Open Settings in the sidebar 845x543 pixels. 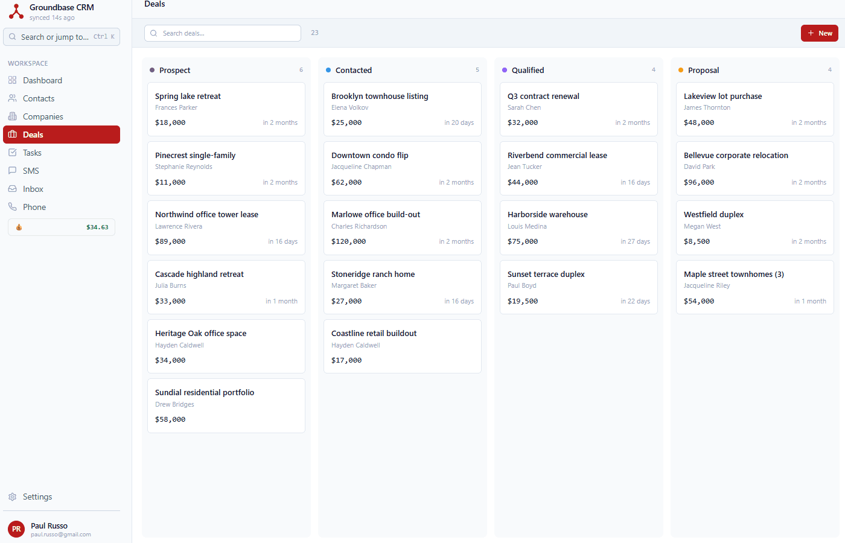coord(62,497)
